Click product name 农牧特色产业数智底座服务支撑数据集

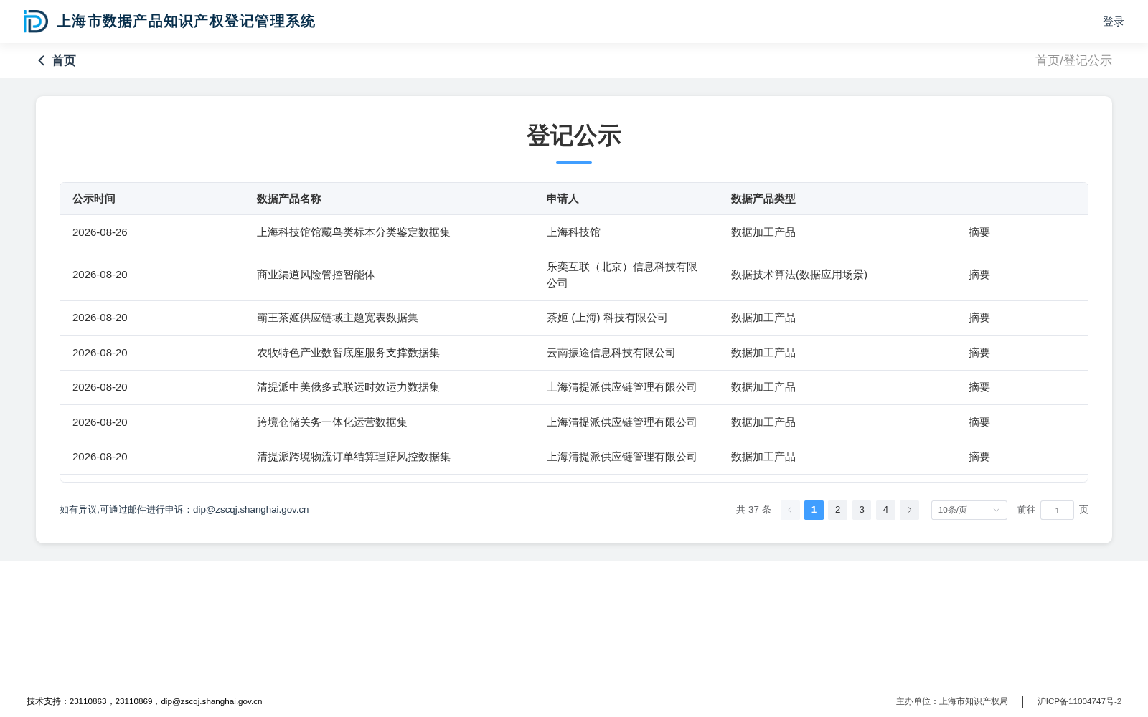tap(348, 353)
